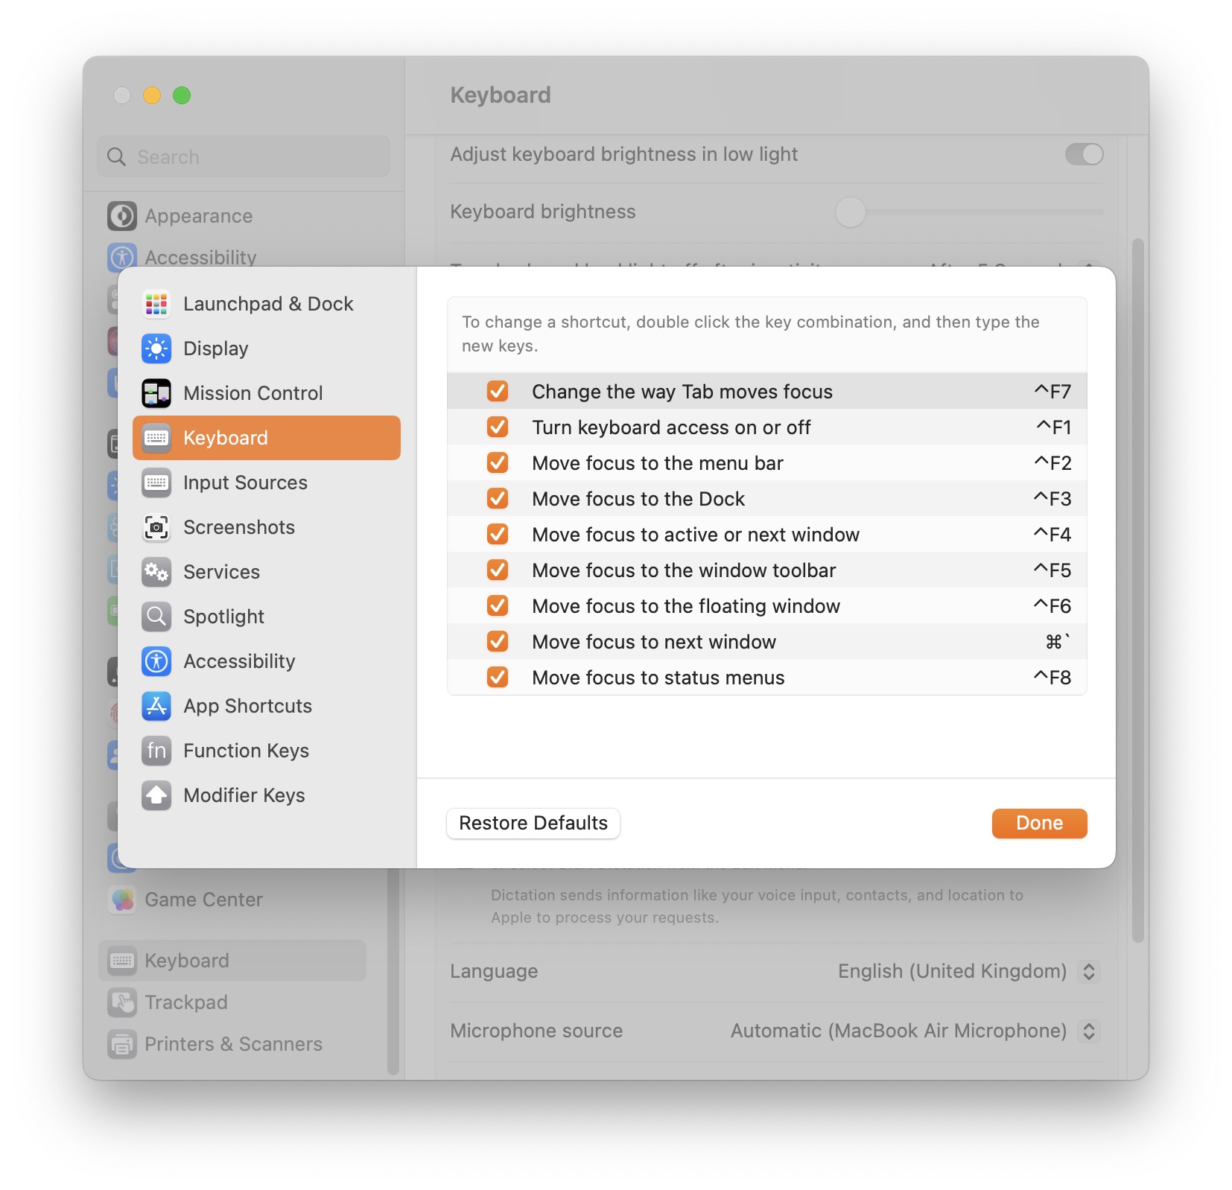Open the Function Keys fn icon

pos(156,751)
